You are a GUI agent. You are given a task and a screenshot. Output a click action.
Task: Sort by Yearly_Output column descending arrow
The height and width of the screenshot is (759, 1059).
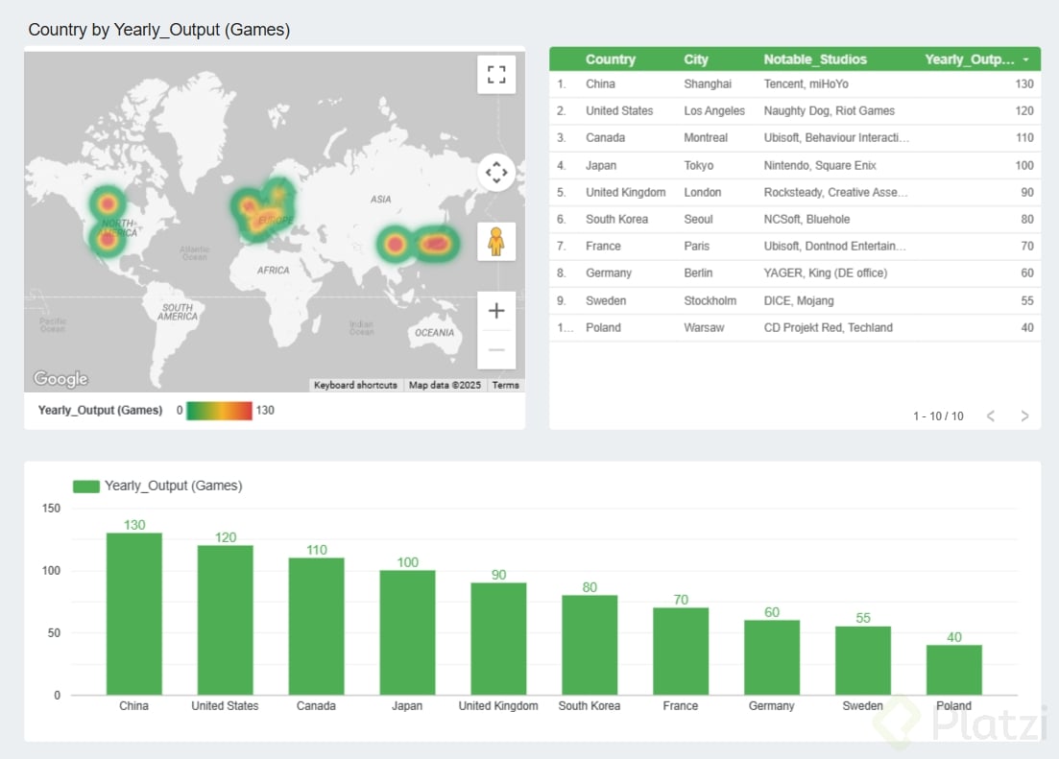coord(1026,59)
